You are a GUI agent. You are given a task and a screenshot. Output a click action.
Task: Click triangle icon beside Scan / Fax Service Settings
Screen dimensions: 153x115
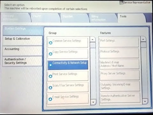pos(50,88)
